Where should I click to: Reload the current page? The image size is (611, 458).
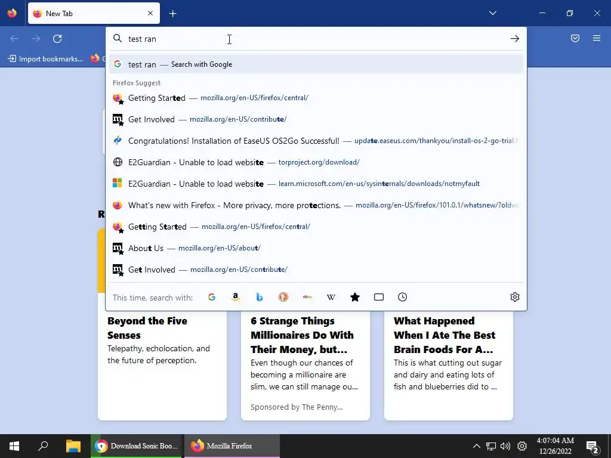(57, 39)
